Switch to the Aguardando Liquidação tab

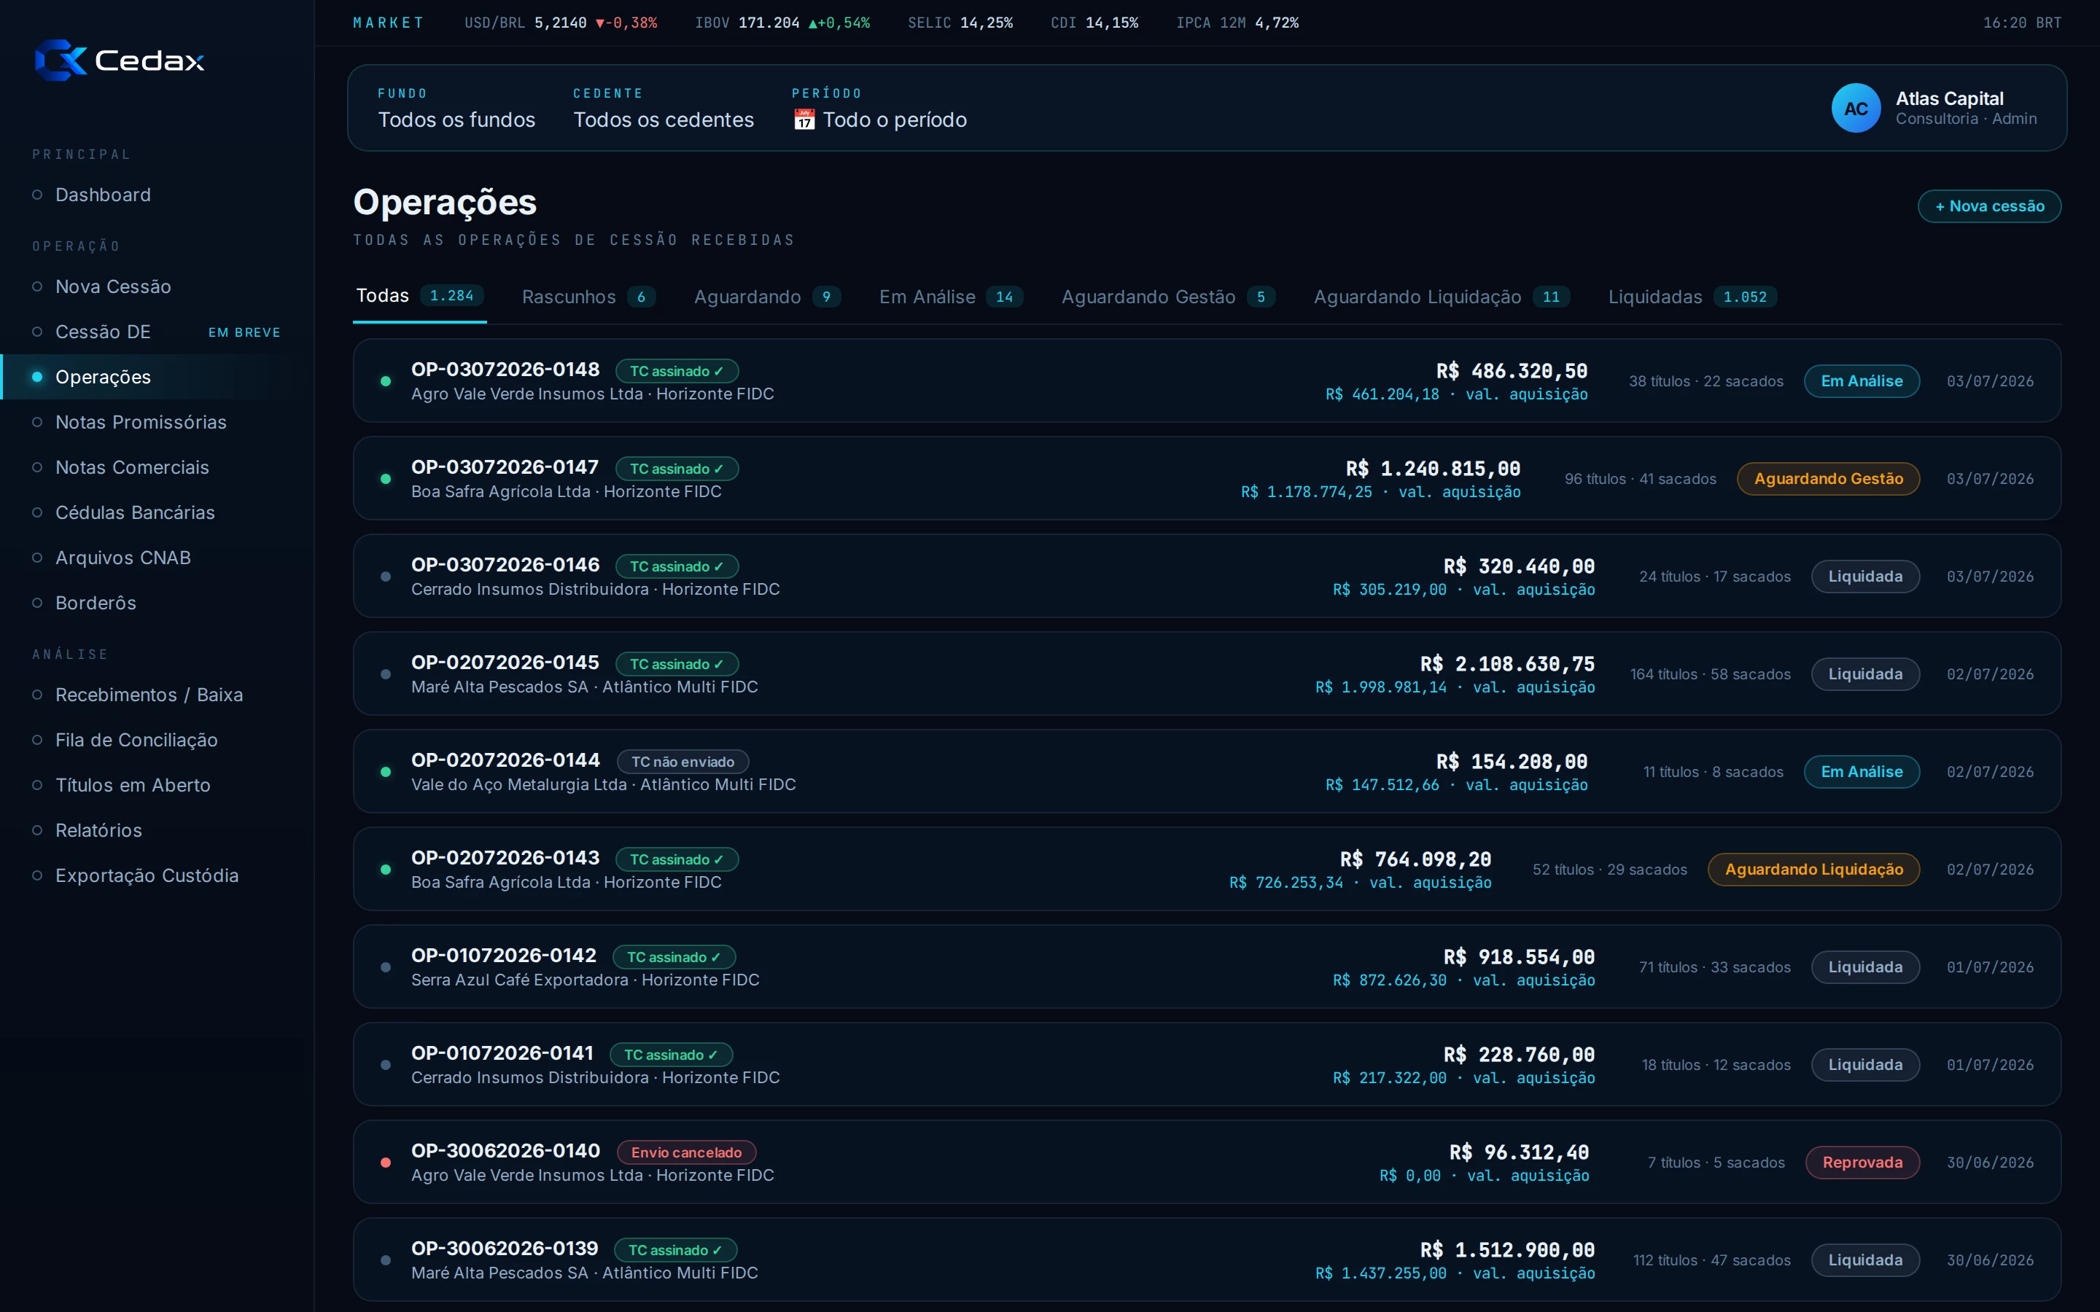[x=1442, y=297]
